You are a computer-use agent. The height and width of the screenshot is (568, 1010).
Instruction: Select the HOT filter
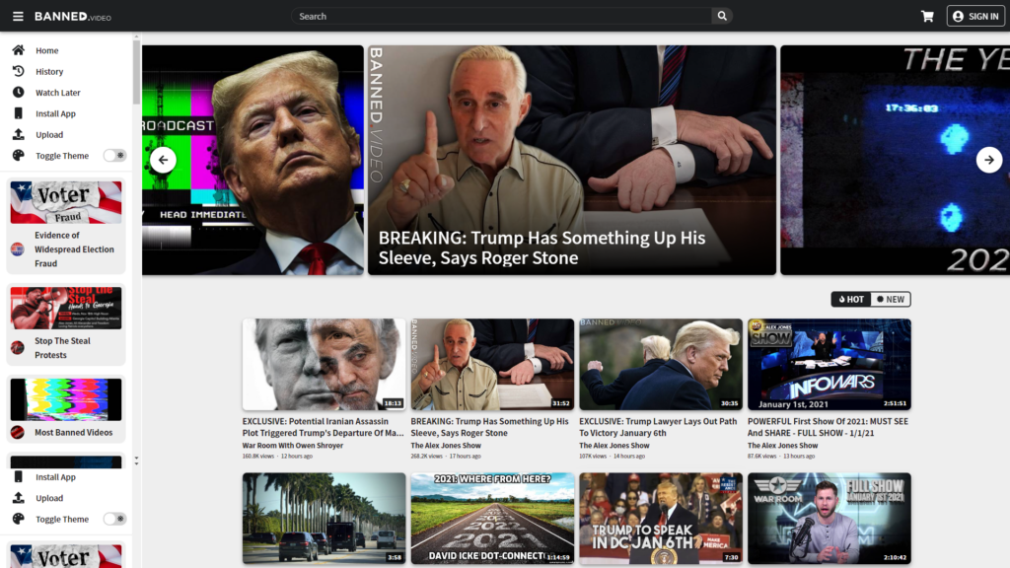(x=851, y=300)
